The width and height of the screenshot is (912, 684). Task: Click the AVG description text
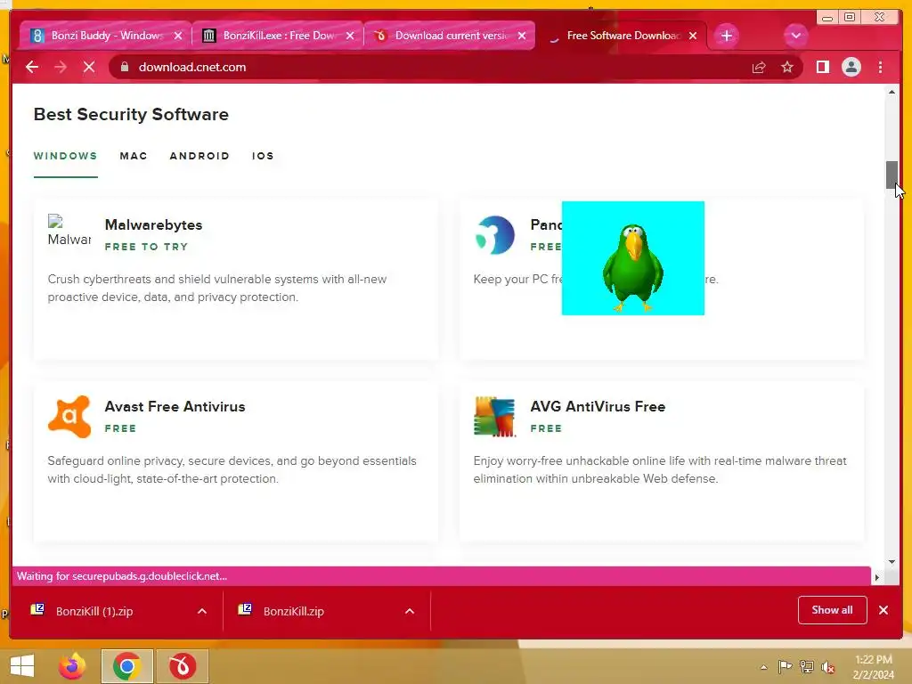pos(660,469)
